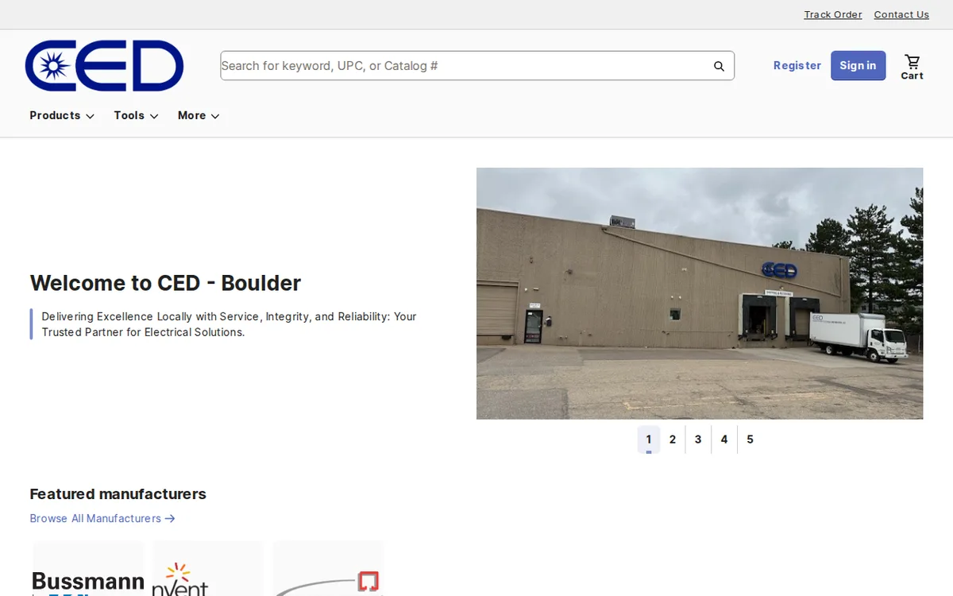Viewport: 953px width, 596px height.
Task: Click the Register link
Action: click(797, 66)
